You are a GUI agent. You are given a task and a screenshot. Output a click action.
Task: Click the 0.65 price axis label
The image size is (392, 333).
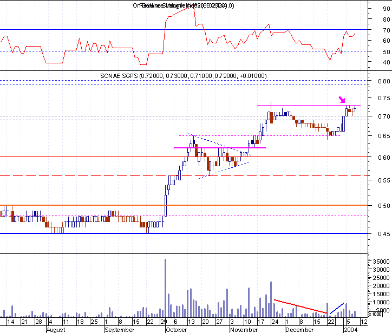pyautogui.click(x=384, y=136)
